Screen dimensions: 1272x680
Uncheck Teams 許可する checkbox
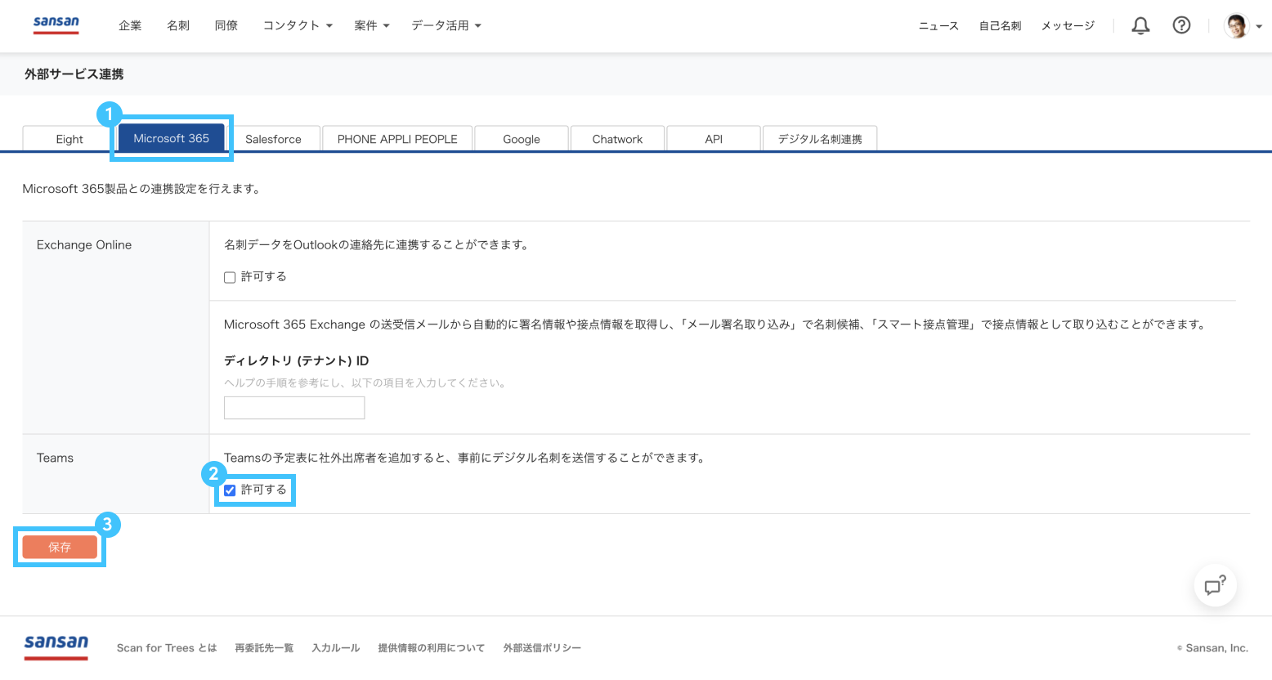230,490
